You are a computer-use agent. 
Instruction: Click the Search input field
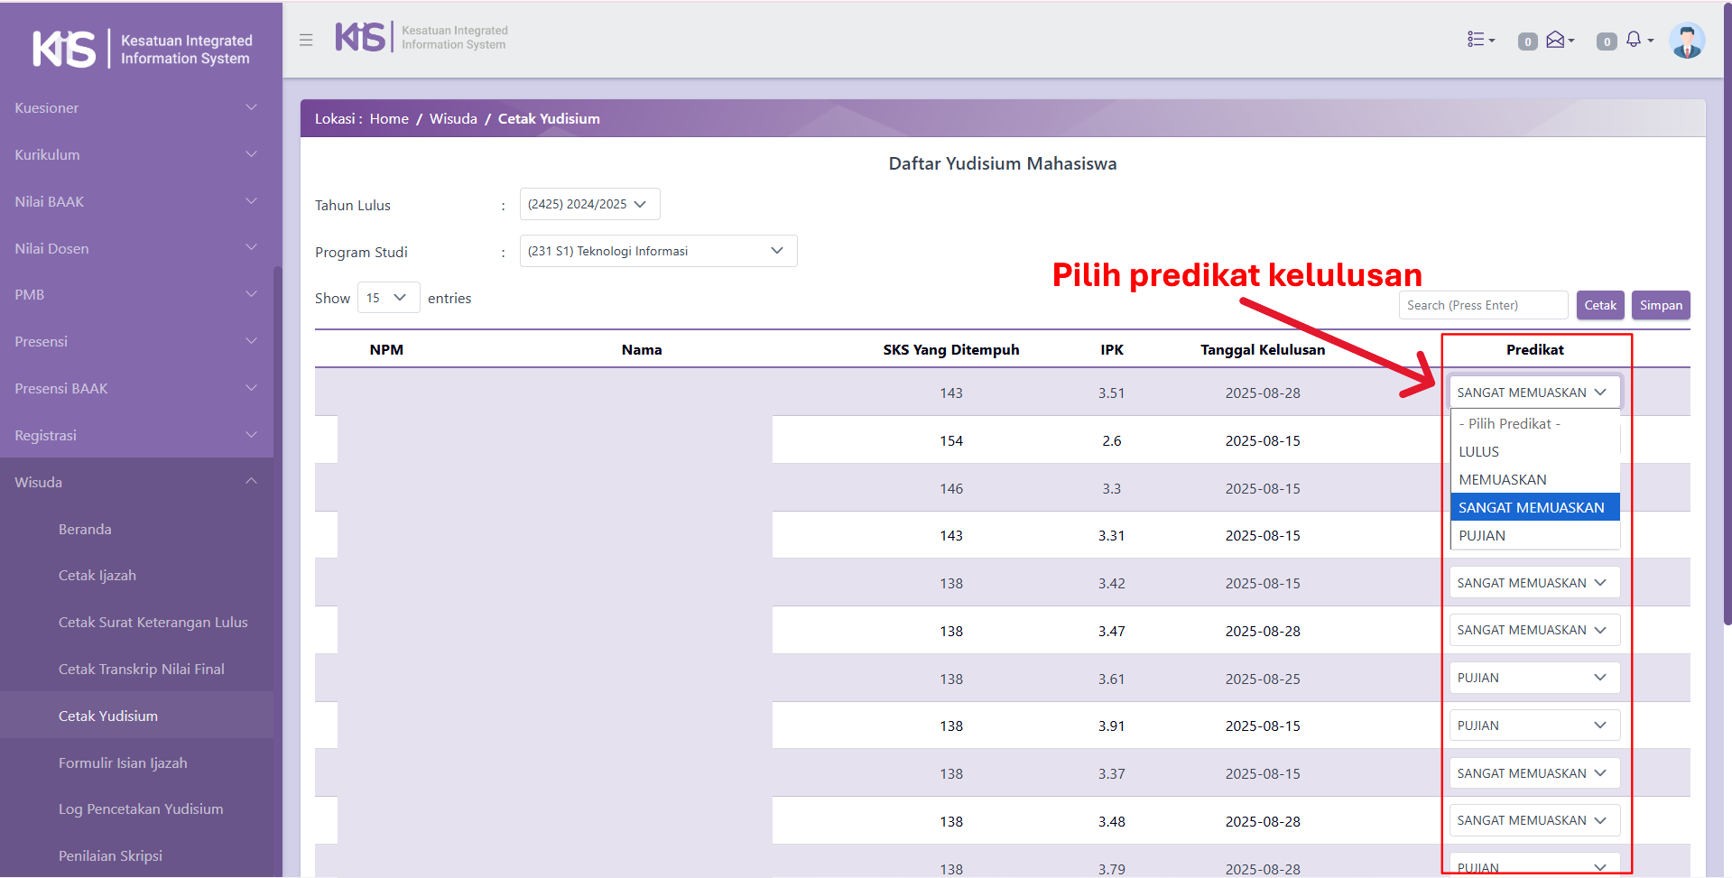pyautogui.click(x=1482, y=305)
